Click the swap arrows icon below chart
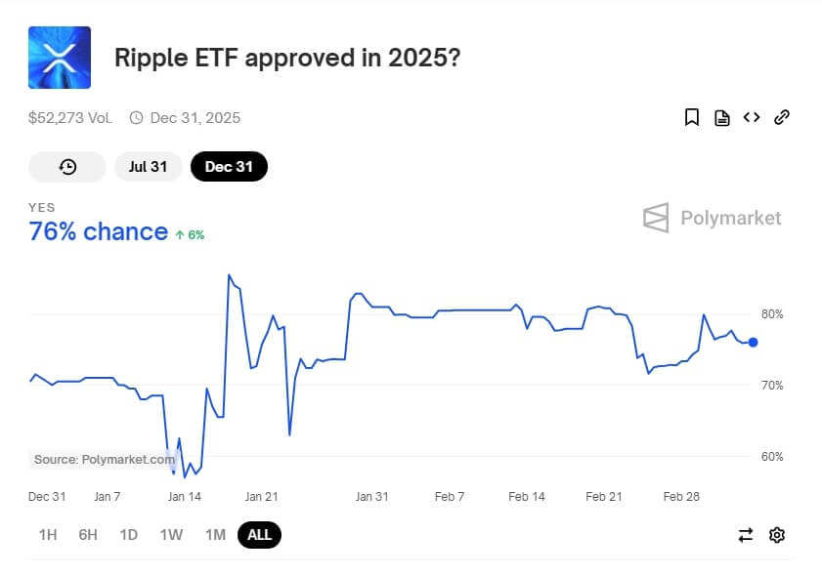 [x=746, y=534]
